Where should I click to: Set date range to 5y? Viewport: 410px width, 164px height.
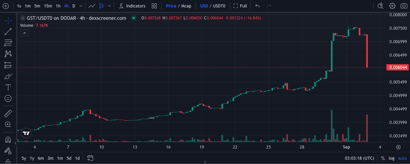[24, 158]
